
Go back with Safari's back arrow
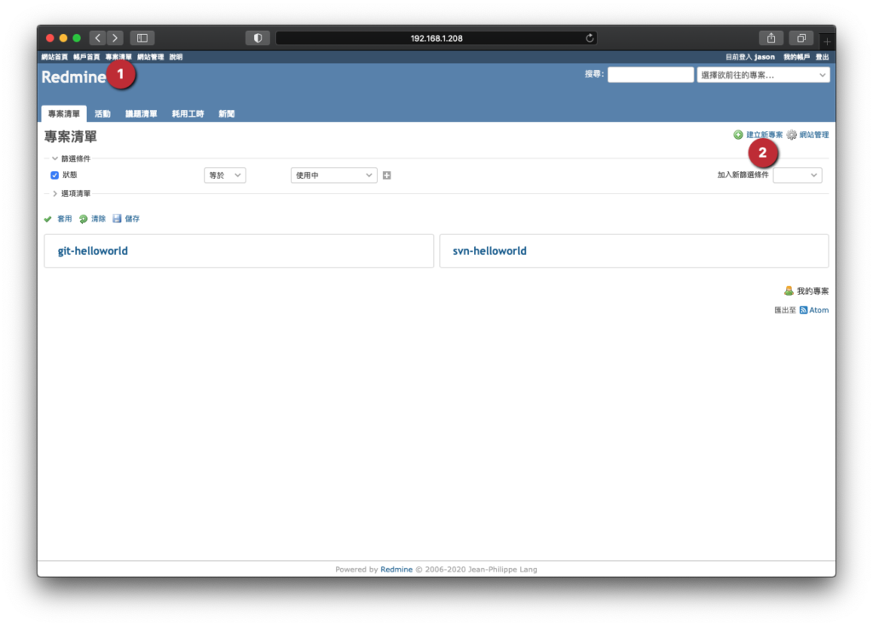98,37
